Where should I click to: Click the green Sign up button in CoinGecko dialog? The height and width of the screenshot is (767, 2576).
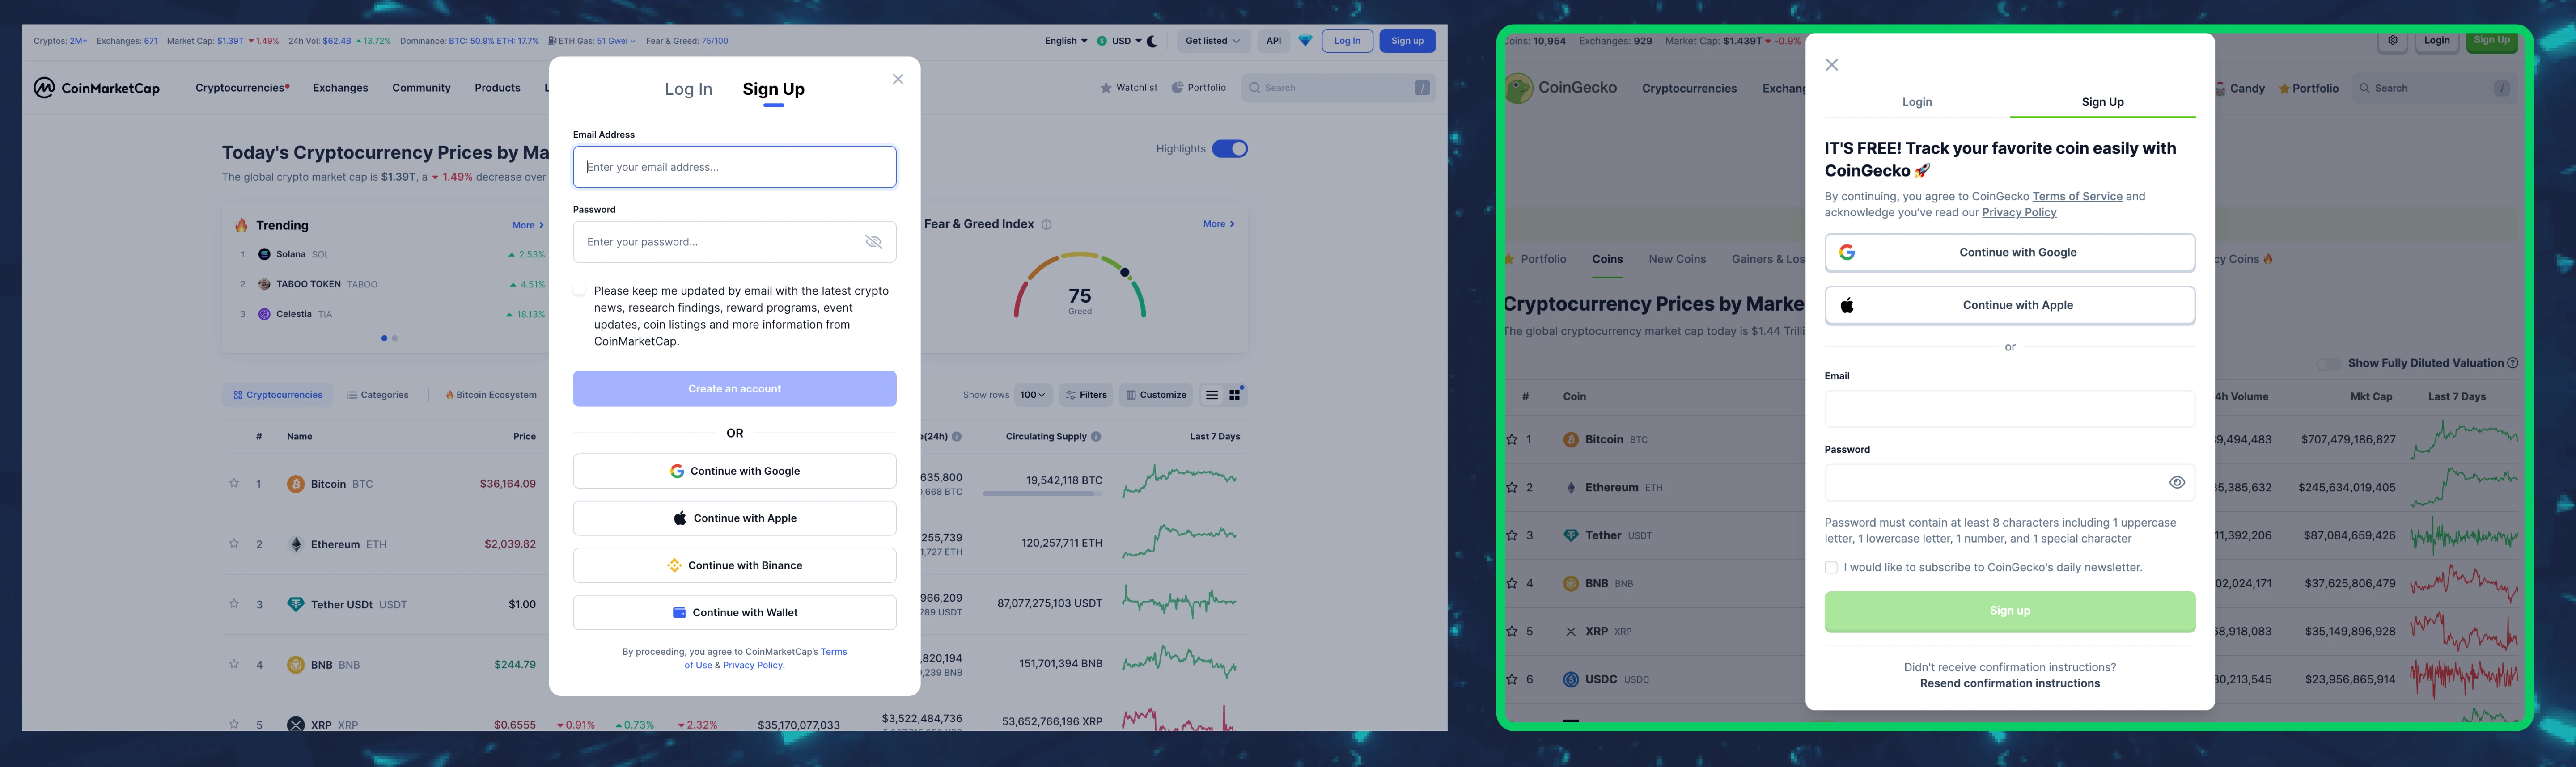coord(2009,611)
